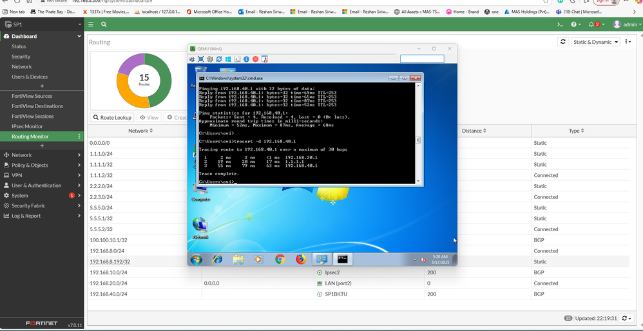
Task: Click the Route Lookup button
Action: coord(112,118)
